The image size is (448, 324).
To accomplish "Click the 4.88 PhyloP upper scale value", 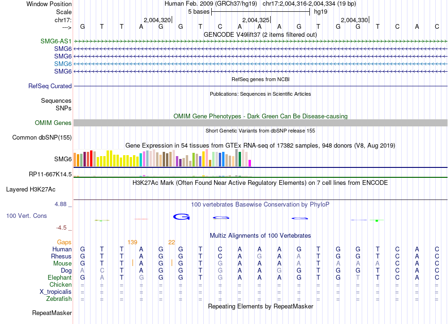I will pyautogui.click(x=60, y=204).
